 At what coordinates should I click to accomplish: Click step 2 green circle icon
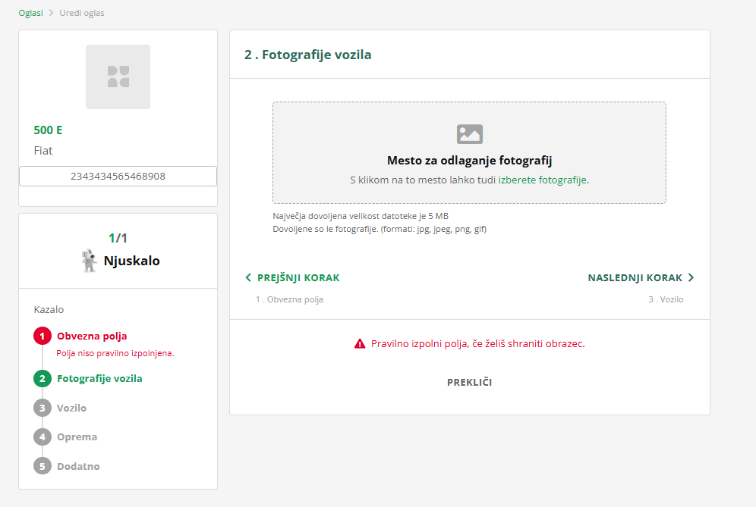click(43, 378)
